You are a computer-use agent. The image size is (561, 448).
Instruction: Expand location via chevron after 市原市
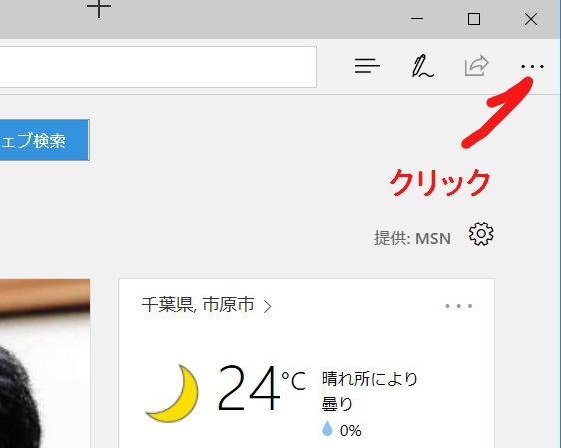(x=267, y=306)
